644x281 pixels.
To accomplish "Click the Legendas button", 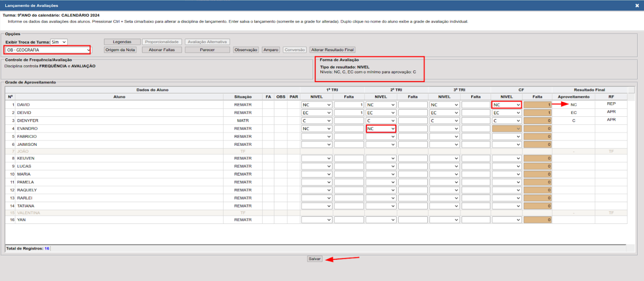I will coord(122,42).
